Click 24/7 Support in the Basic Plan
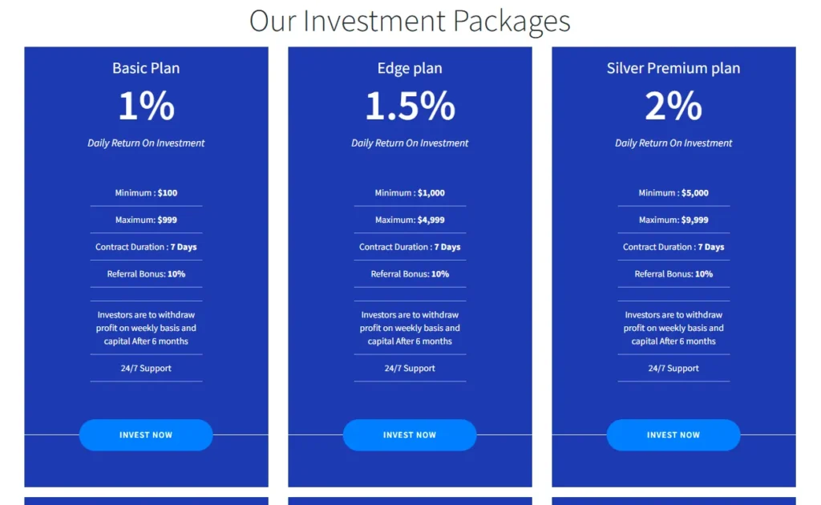 [146, 369]
